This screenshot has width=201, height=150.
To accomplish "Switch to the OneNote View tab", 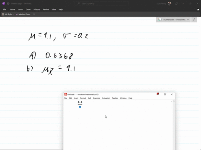I will (54, 10).
